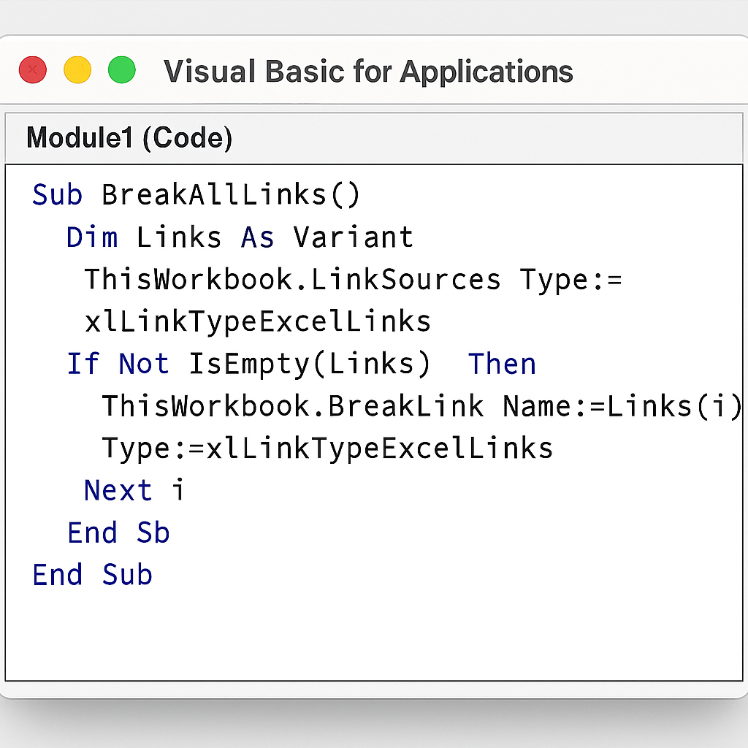Image resolution: width=748 pixels, height=748 pixels.
Task: Click the Visual Basic for Applications title
Action: (368, 72)
